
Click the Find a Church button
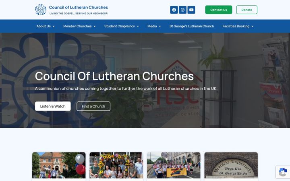click(x=93, y=106)
